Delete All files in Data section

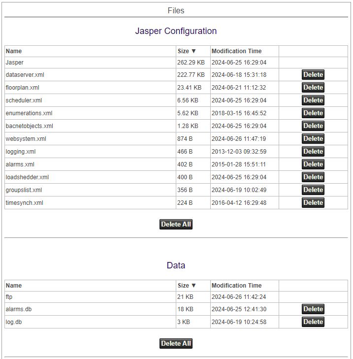click(176, 344)
